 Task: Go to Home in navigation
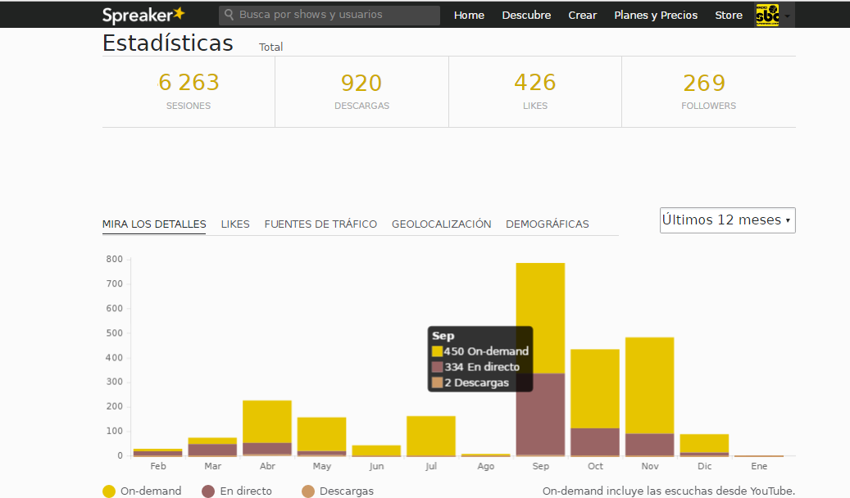point(469,16)
